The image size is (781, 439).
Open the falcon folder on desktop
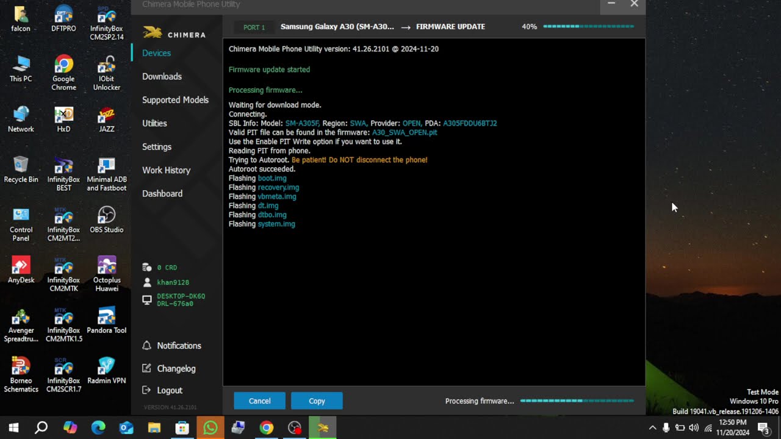point(21,19)
